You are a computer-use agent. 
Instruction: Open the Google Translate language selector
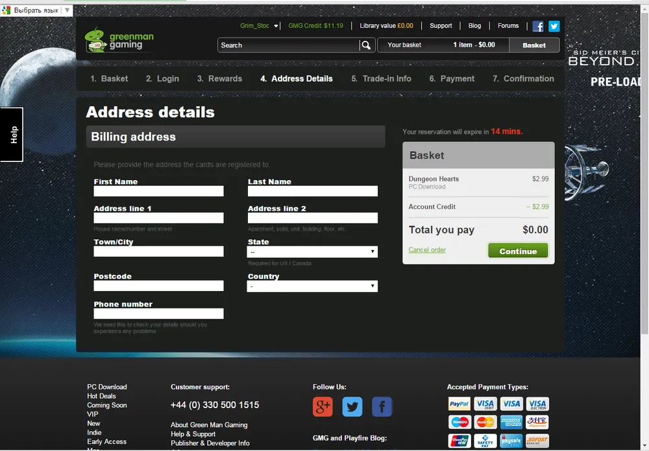(x=36, y=10)
